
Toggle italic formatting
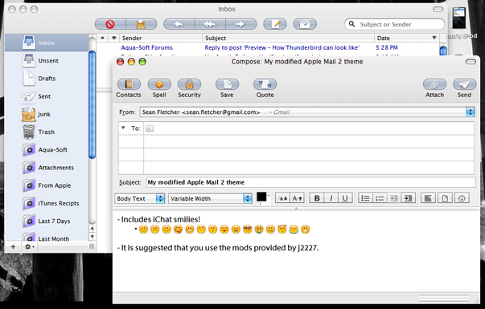(331, 198)
